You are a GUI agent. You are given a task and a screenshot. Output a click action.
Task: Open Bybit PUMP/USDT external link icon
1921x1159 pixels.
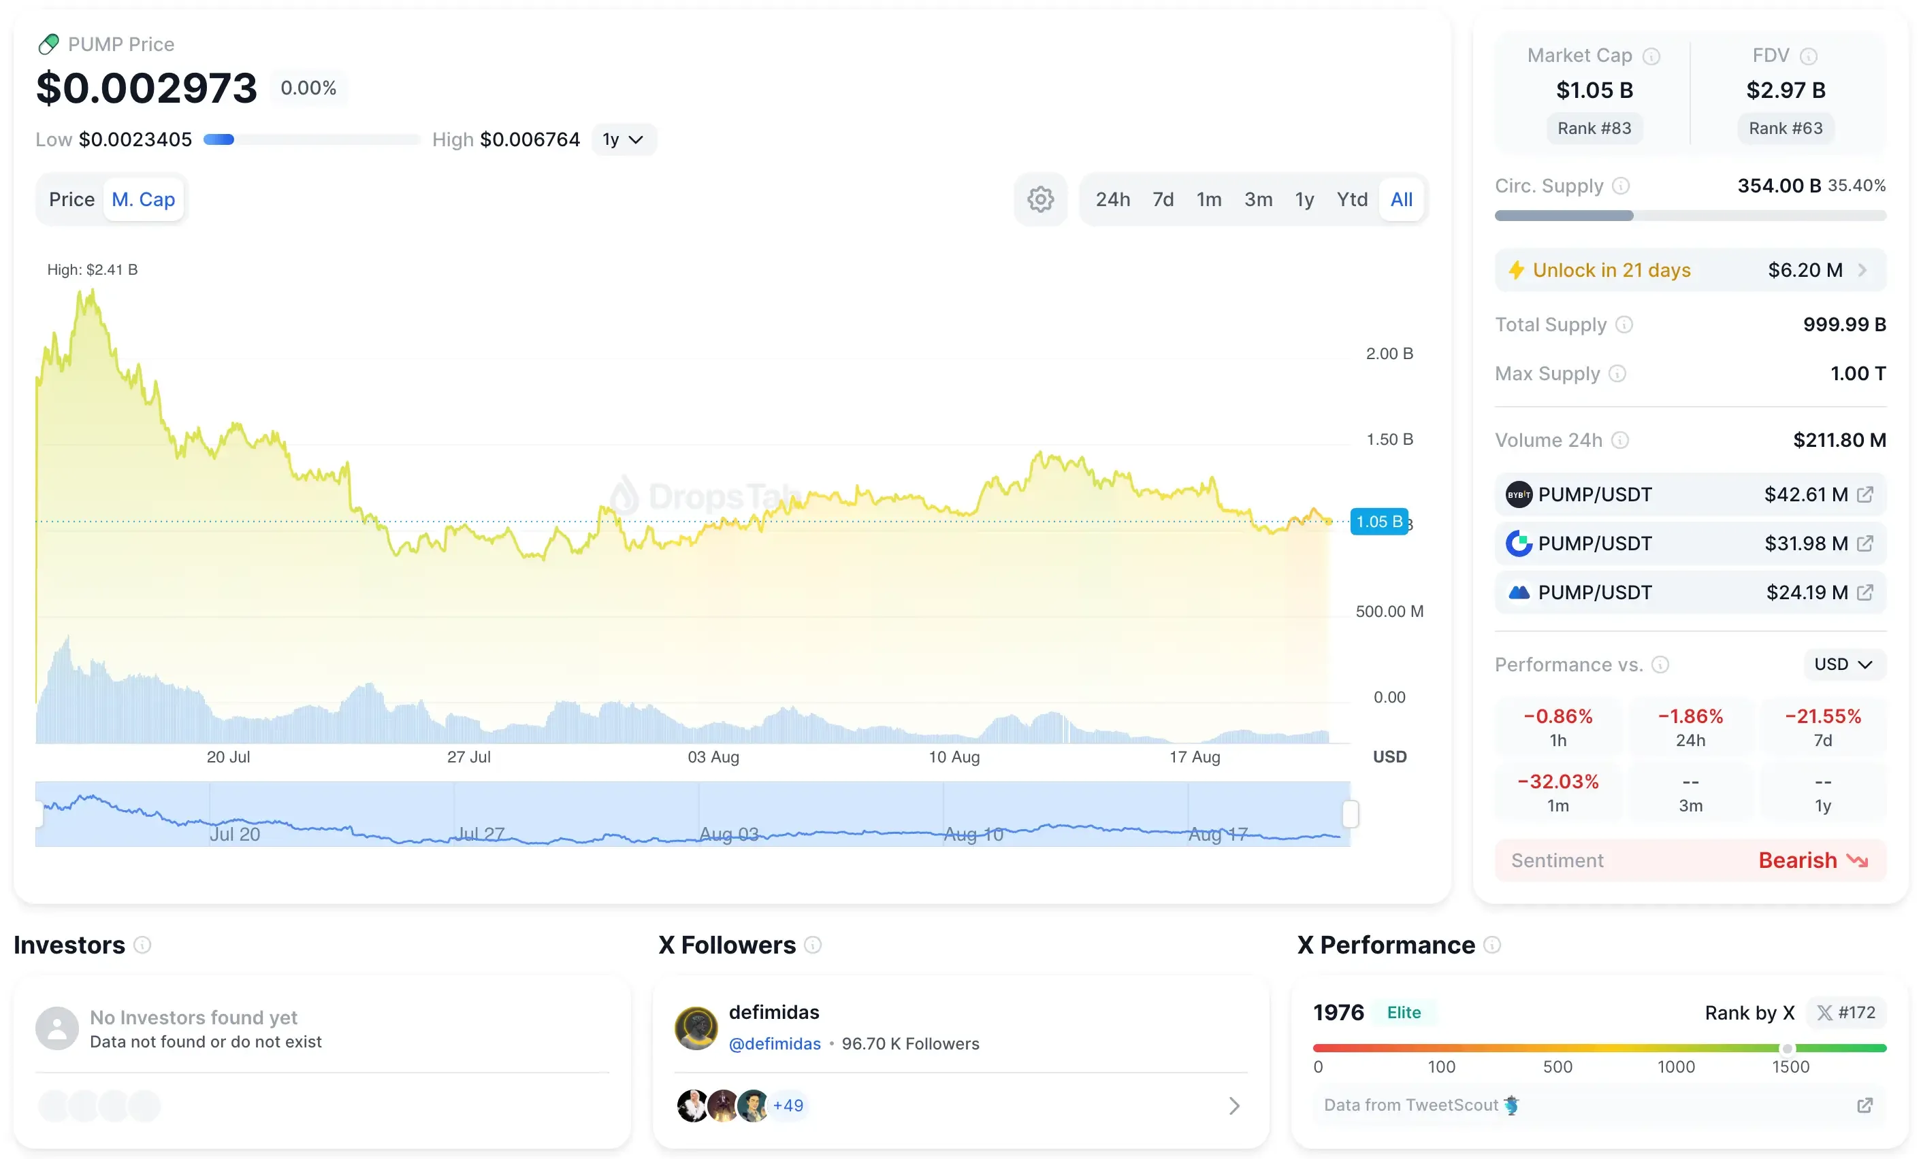click(x=1864, y=494)
